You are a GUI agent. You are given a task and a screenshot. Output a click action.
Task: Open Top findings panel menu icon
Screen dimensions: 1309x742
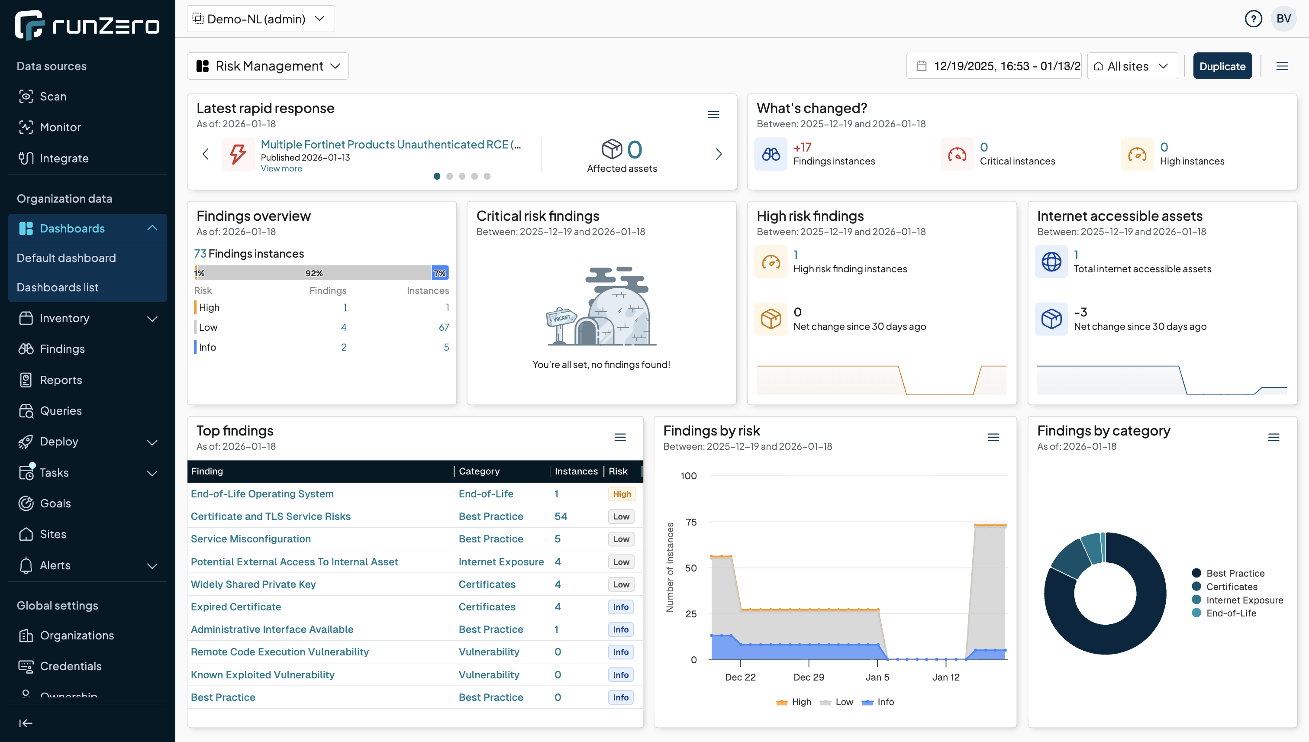pyautogui.click(x=619, y=437)
